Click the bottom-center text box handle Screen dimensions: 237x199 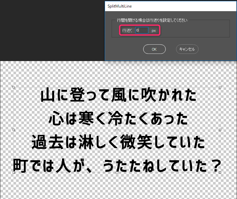117,172
